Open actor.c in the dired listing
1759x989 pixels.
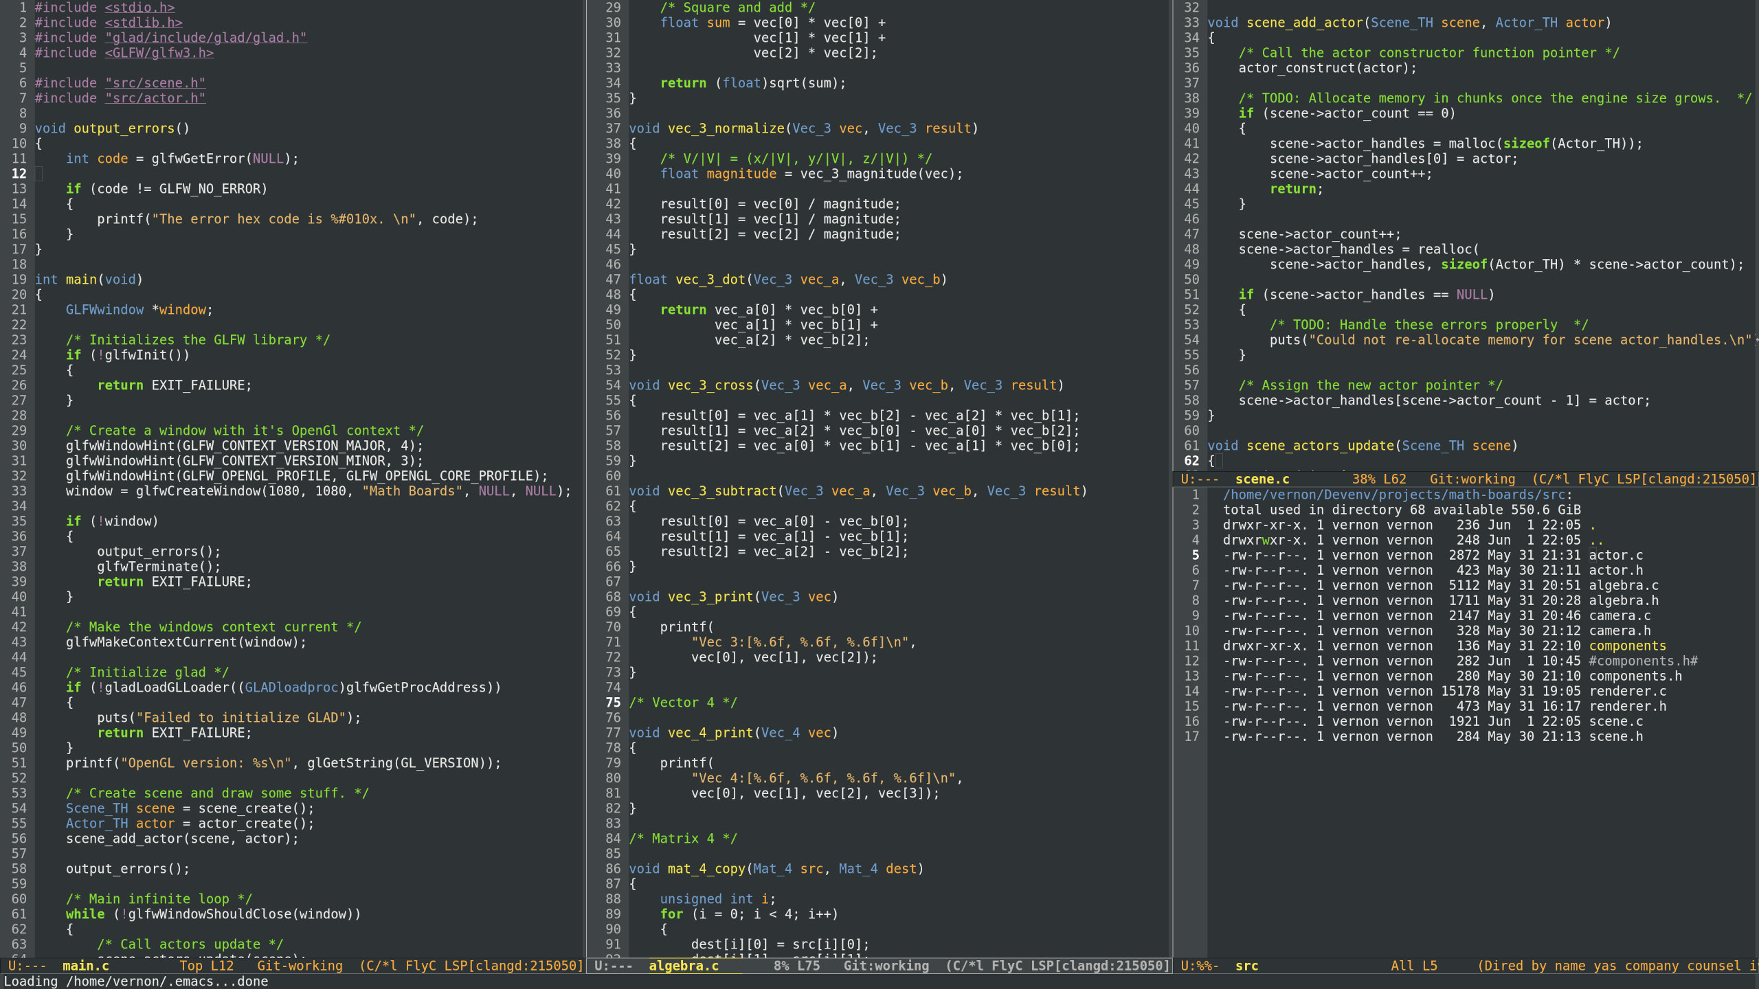point(1615,555)
